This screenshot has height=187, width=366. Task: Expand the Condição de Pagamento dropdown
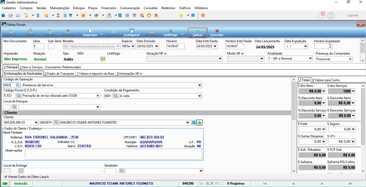point(200,96)
